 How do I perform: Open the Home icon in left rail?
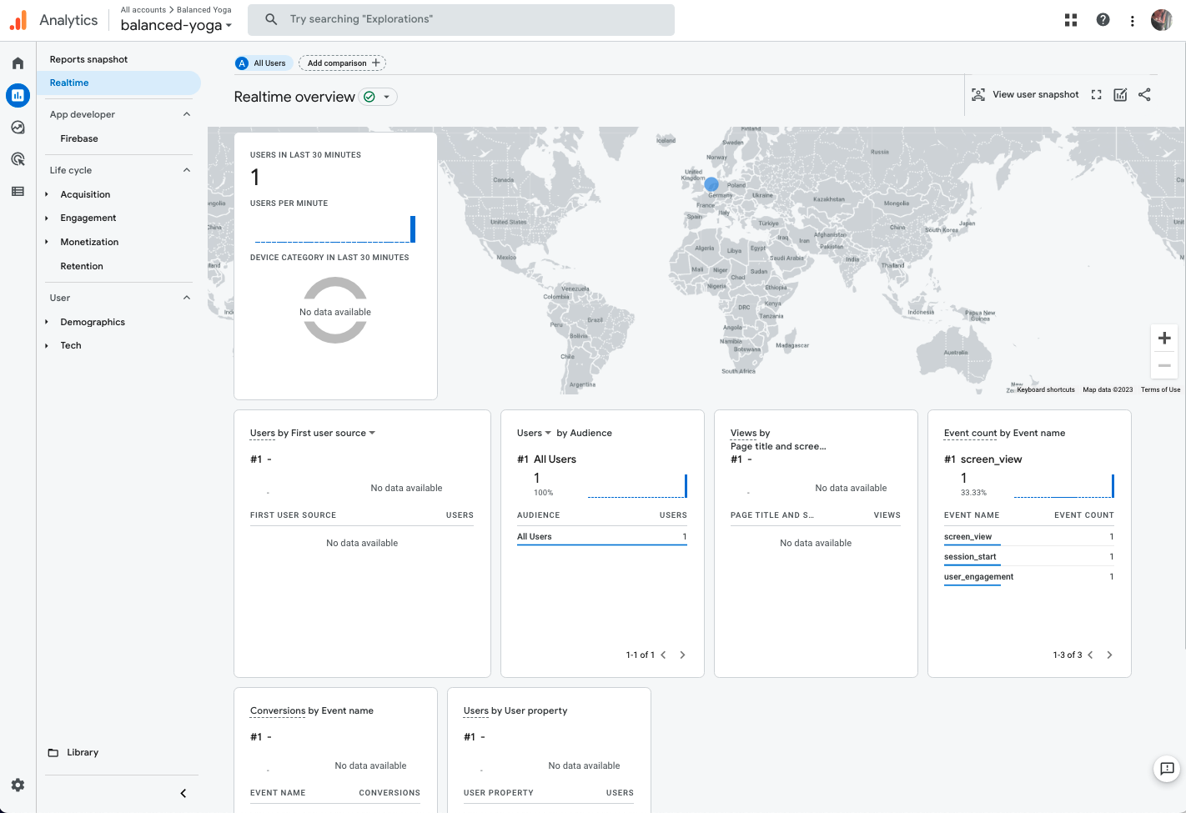click(x=18, y=63)
